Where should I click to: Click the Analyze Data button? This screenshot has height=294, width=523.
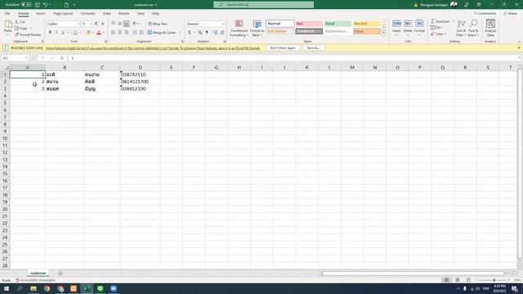pos(490,28)
